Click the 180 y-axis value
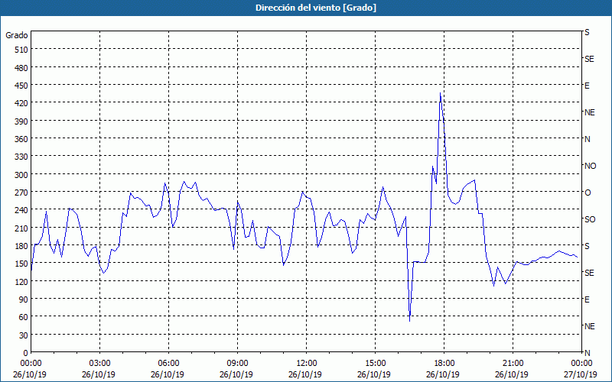Image resolution: width=612 pixels, height=382 pixels. (22, 246)
